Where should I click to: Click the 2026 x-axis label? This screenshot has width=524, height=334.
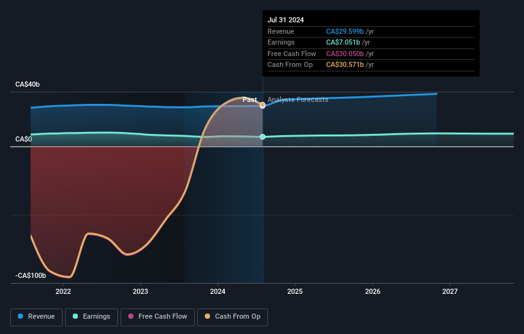373,292
